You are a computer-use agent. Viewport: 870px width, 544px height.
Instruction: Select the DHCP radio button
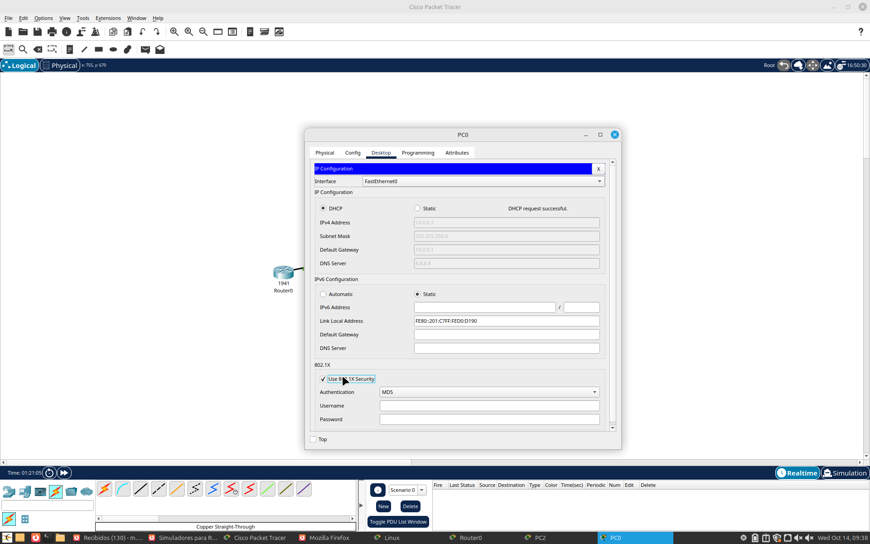323,208
